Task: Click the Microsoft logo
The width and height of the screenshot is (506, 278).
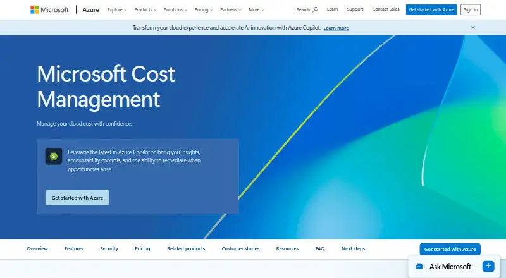Action: [x=49, y=9]
